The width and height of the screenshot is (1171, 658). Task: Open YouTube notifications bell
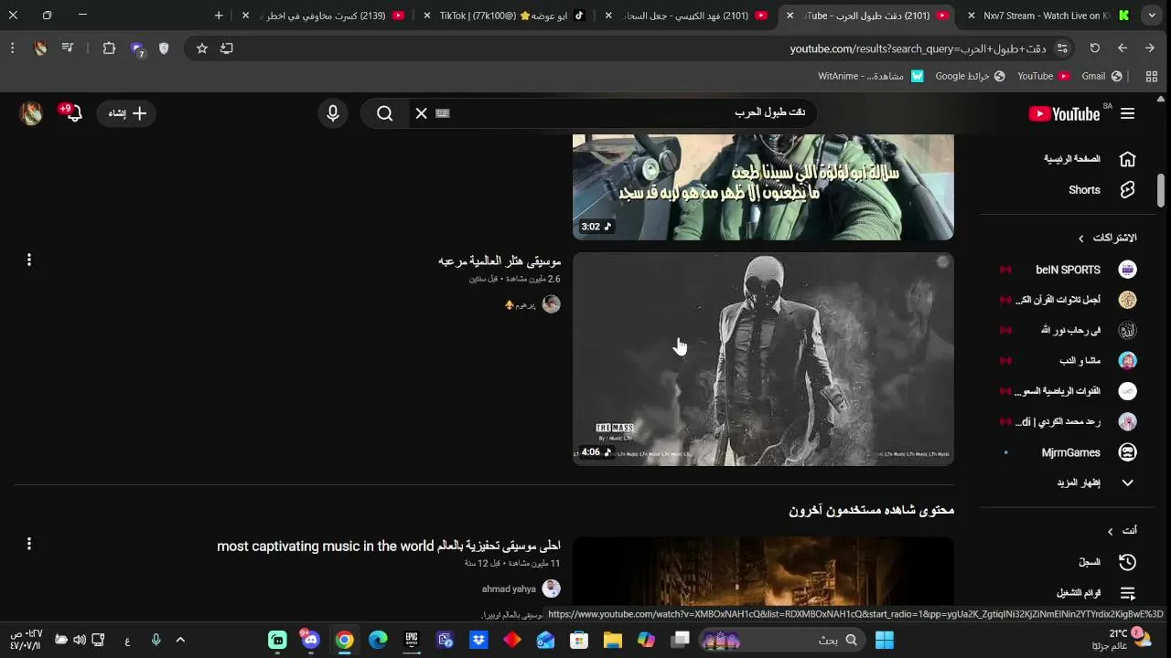(x=72, y=112)
